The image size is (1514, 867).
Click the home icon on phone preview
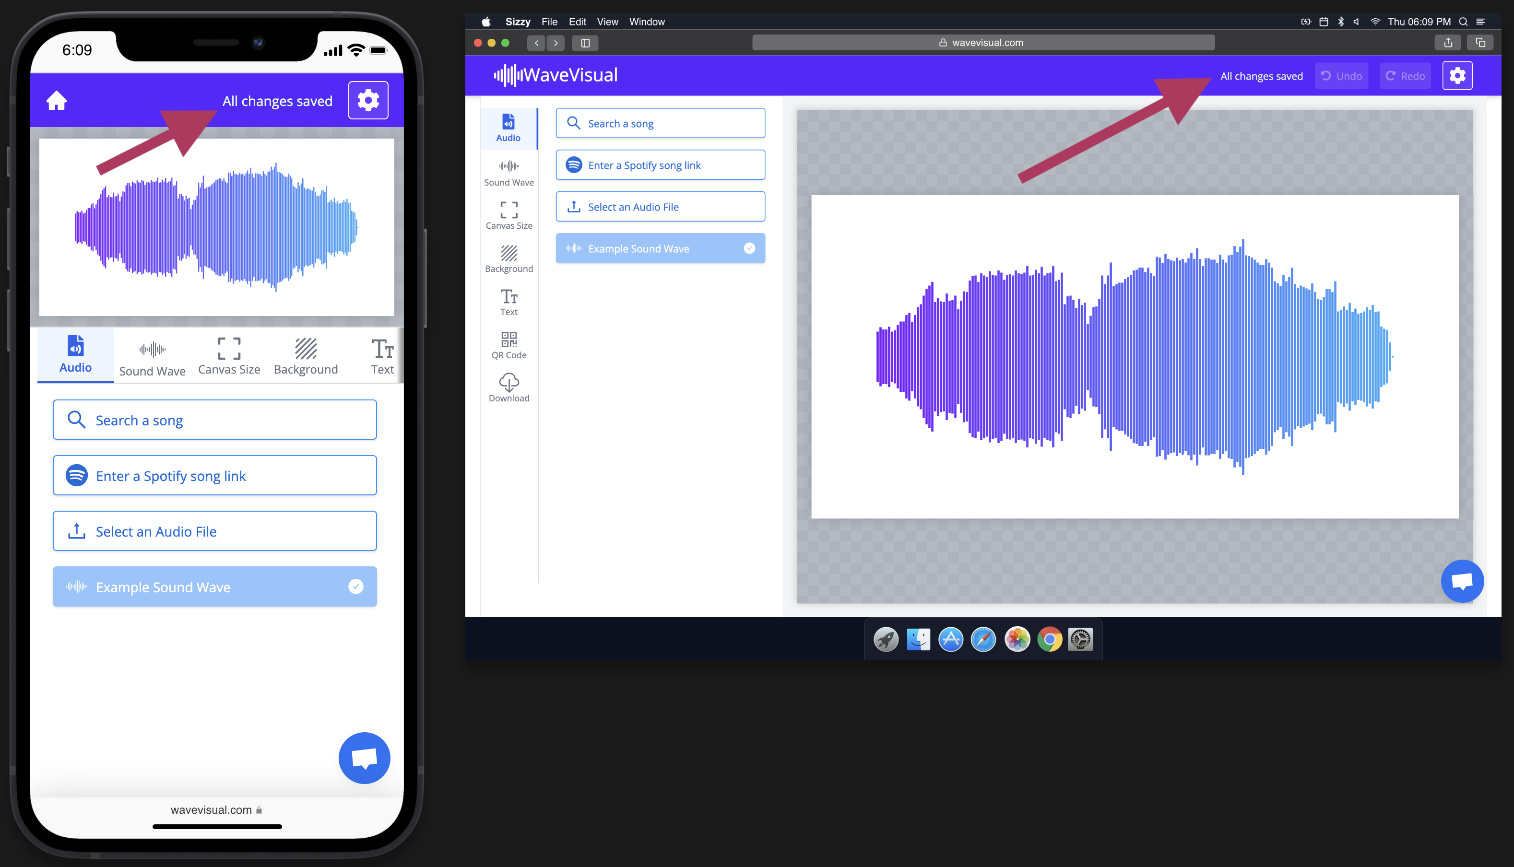click(57, 101)
